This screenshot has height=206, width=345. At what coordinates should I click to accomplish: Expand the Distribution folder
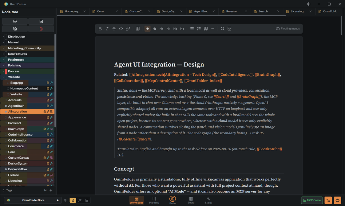tap(3, 37)
